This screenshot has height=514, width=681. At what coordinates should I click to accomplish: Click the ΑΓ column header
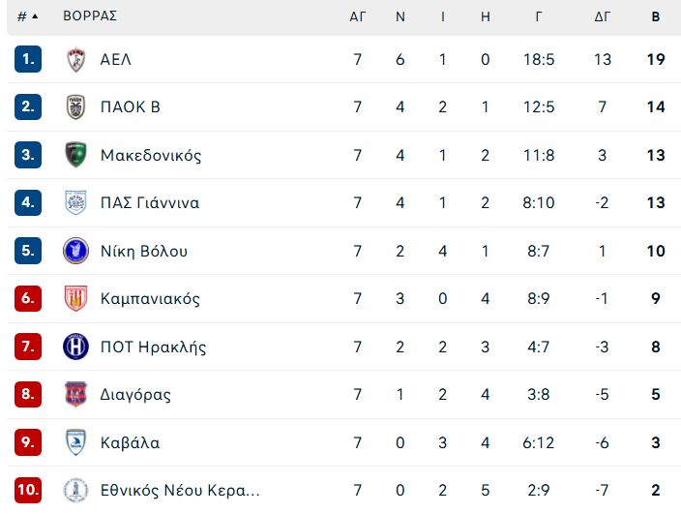point(358,17)
